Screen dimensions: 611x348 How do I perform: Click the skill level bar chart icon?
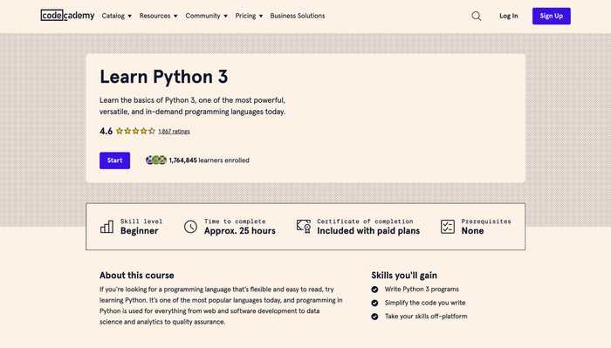pos(106,227)
